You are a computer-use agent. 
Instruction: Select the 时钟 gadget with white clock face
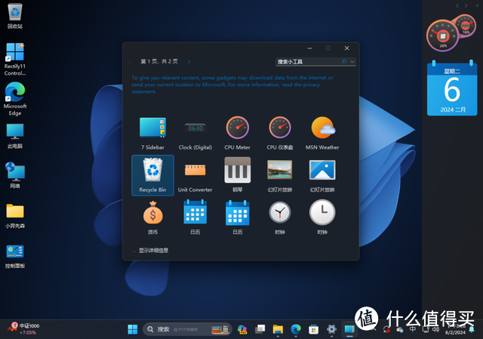coord(322,217)
